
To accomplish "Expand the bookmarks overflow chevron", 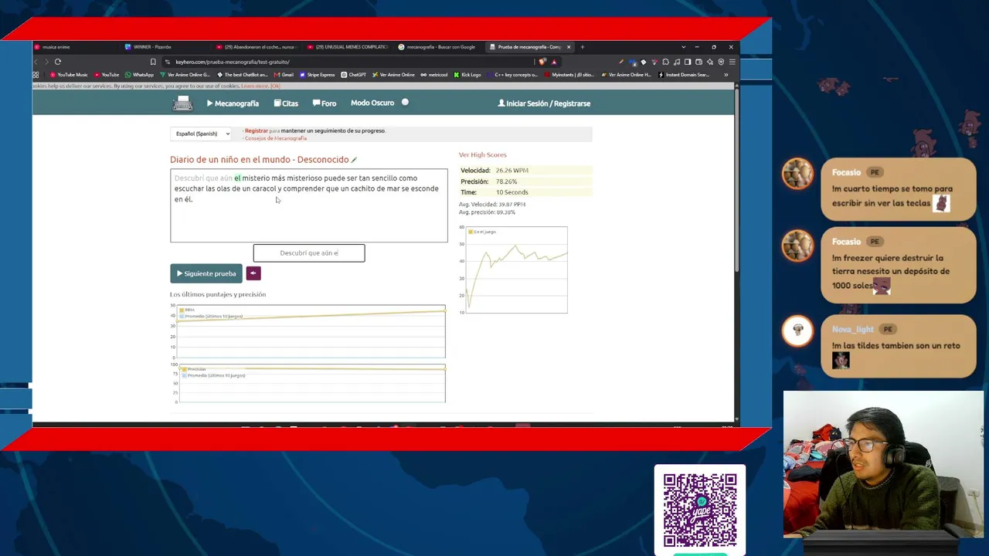I will 726,75.
